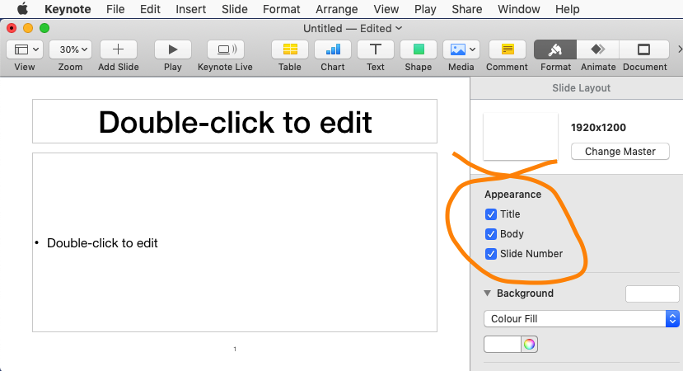Open the Apple menu
Viewport: 683px width, 371px height.
(x=22, y=9)
